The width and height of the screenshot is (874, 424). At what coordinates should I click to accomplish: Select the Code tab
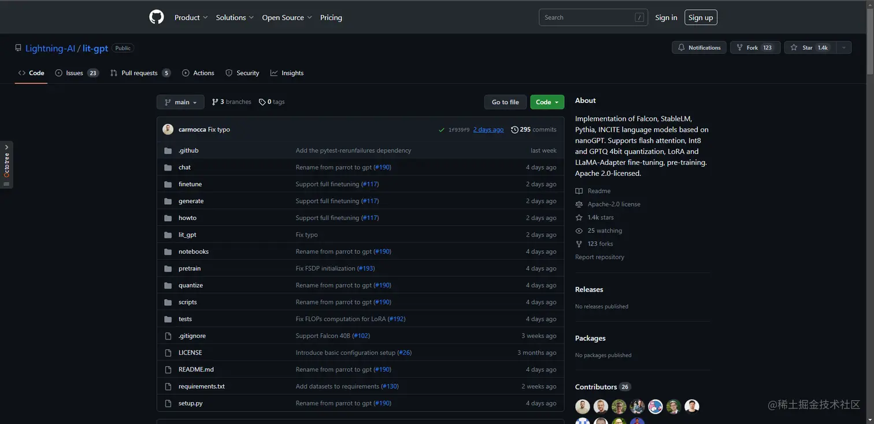tap(31, 73)
